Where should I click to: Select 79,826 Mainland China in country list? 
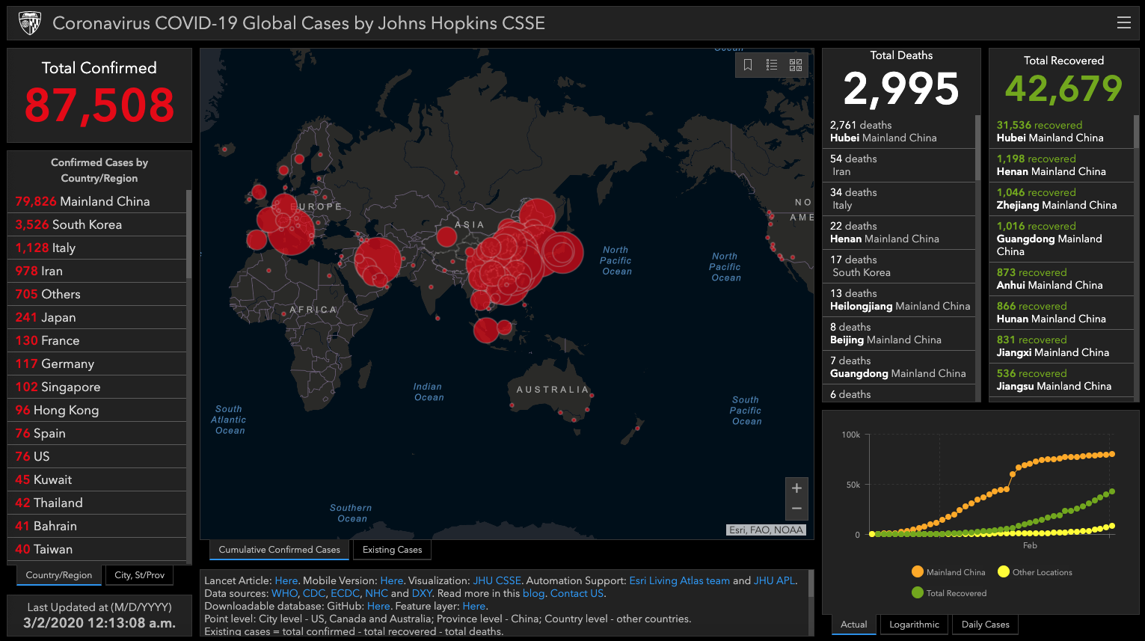point(97,201)
